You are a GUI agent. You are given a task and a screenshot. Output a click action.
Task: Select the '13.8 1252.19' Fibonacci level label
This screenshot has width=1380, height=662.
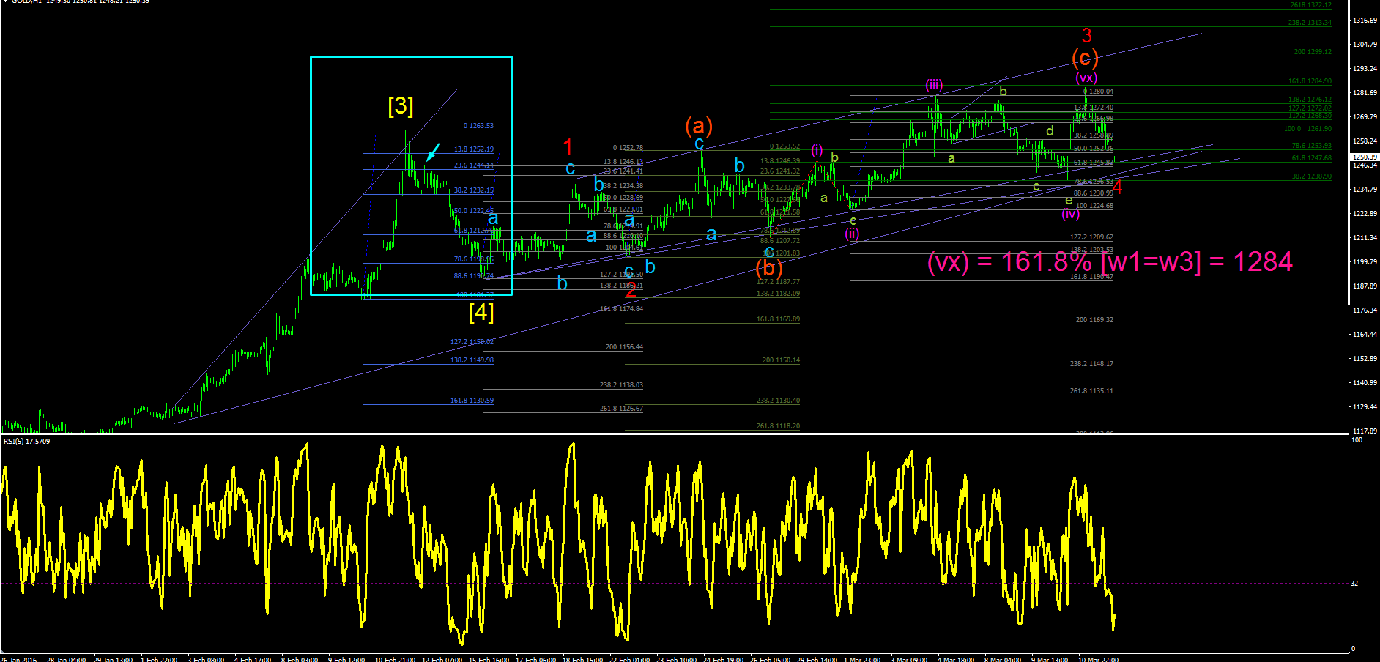pyautogui.click(x=474, y=149)
